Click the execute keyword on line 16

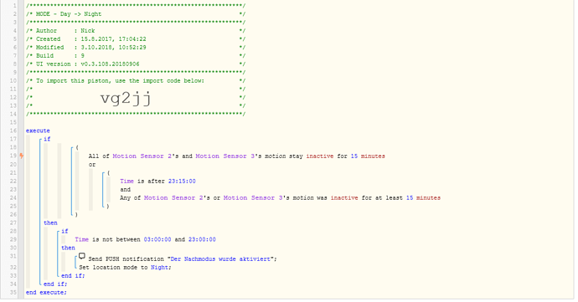(38, 131)
